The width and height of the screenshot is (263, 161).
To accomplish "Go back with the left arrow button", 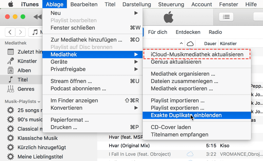I will click(10, 32).
